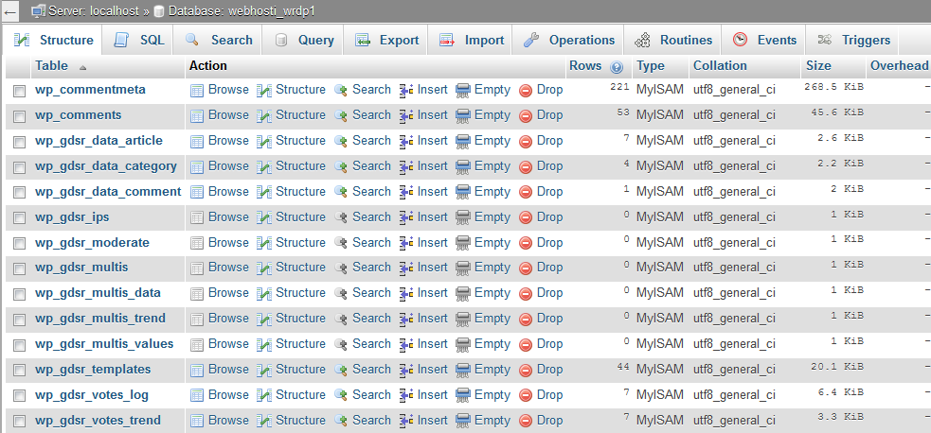The height and width of the screenshot is (433, 931).
Task: Click the Rows column help icon
Action: tap(617, 67)
